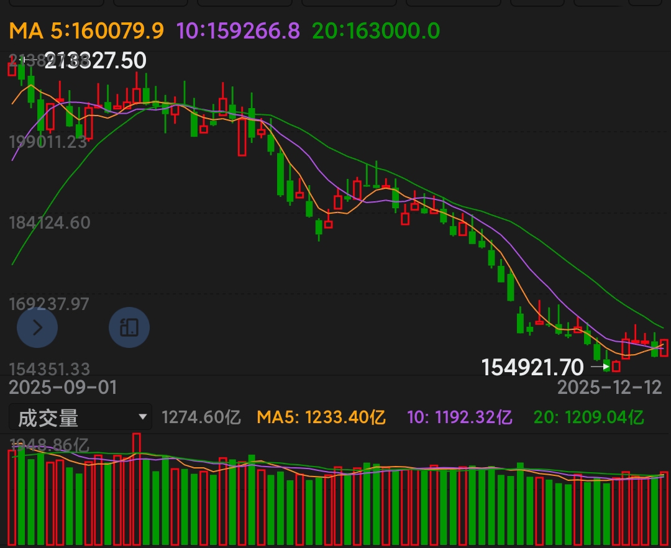This screenshot has height=548, width=671.
Task: Click the y-axis value 199011.23
Action: [x=48, y=142]
